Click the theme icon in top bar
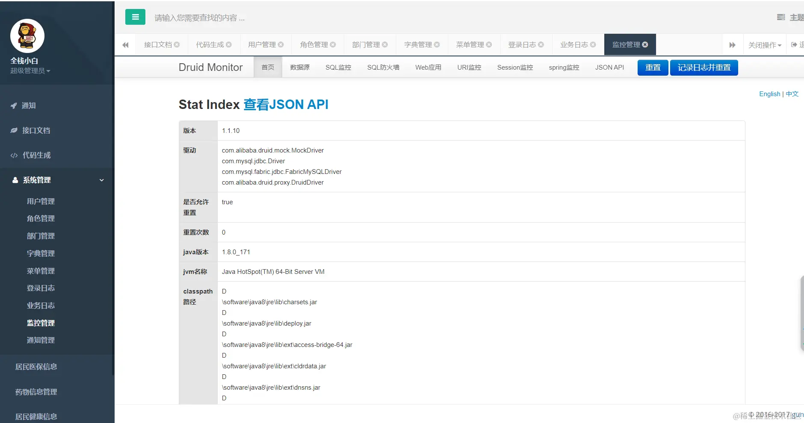 coord(781,17)
